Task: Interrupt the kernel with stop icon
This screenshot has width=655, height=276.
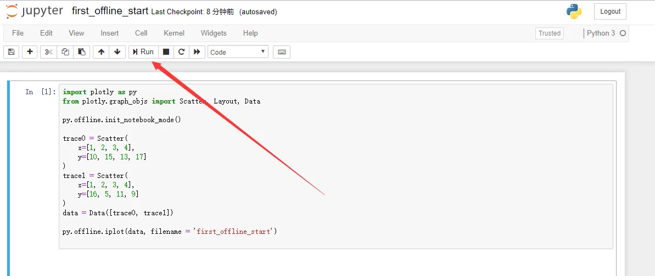Action: (x=166, y=52)
